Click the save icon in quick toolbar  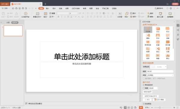click(17, 8)
